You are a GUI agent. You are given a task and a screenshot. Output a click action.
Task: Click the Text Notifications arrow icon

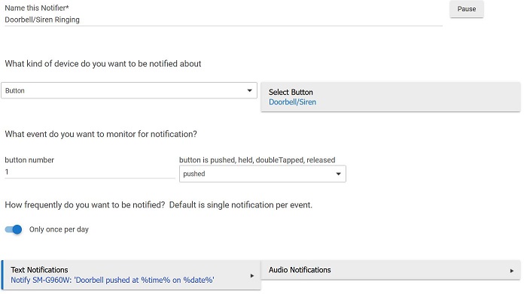252,276
